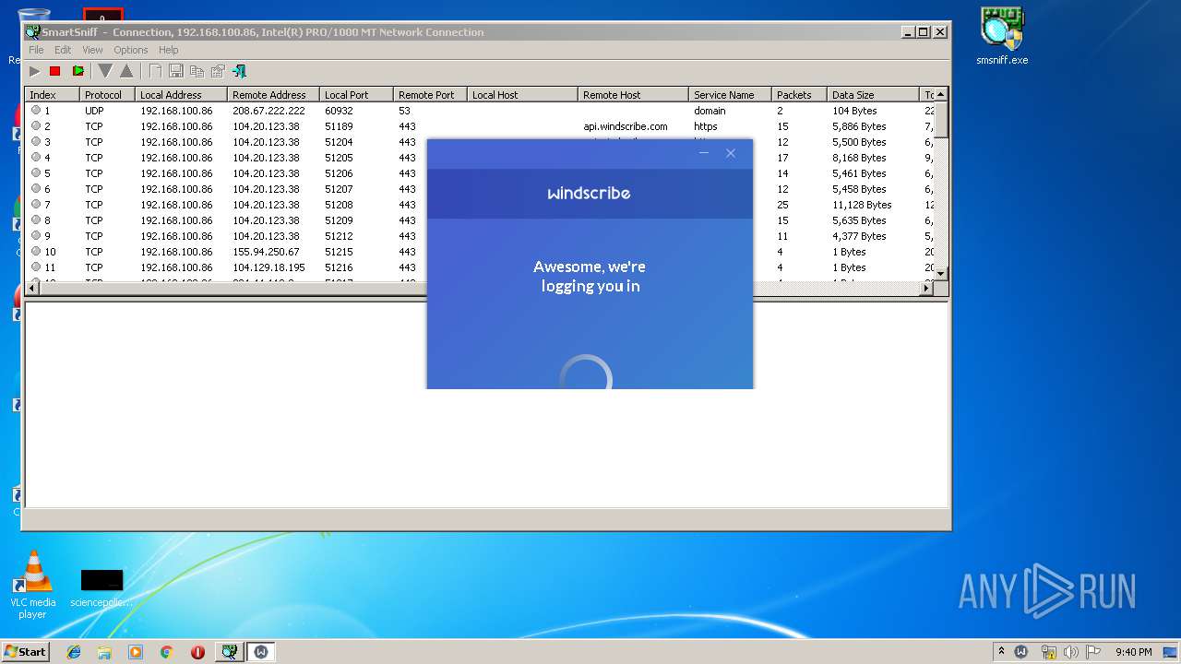Screen dimensions: 1181x664
Task: Select row with remote address 104.129.18.195
Action: pos(480,267)
